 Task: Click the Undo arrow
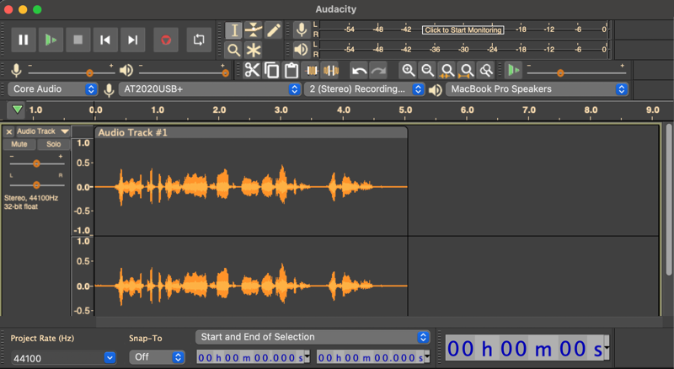pos(359,70)
